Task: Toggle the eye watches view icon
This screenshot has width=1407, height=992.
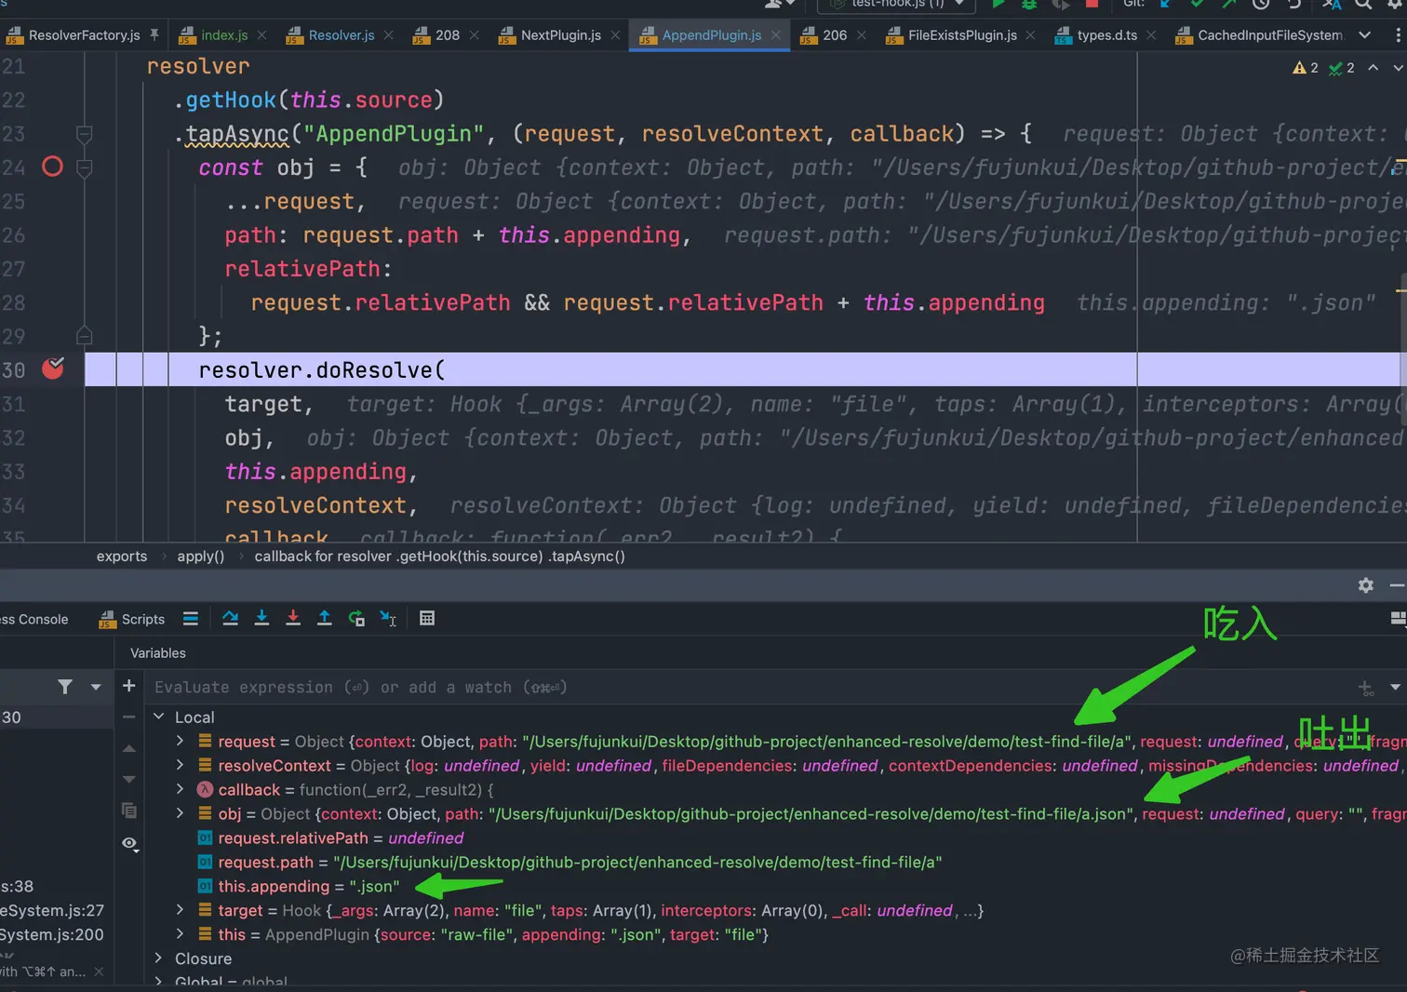Action: coord(129,843)
